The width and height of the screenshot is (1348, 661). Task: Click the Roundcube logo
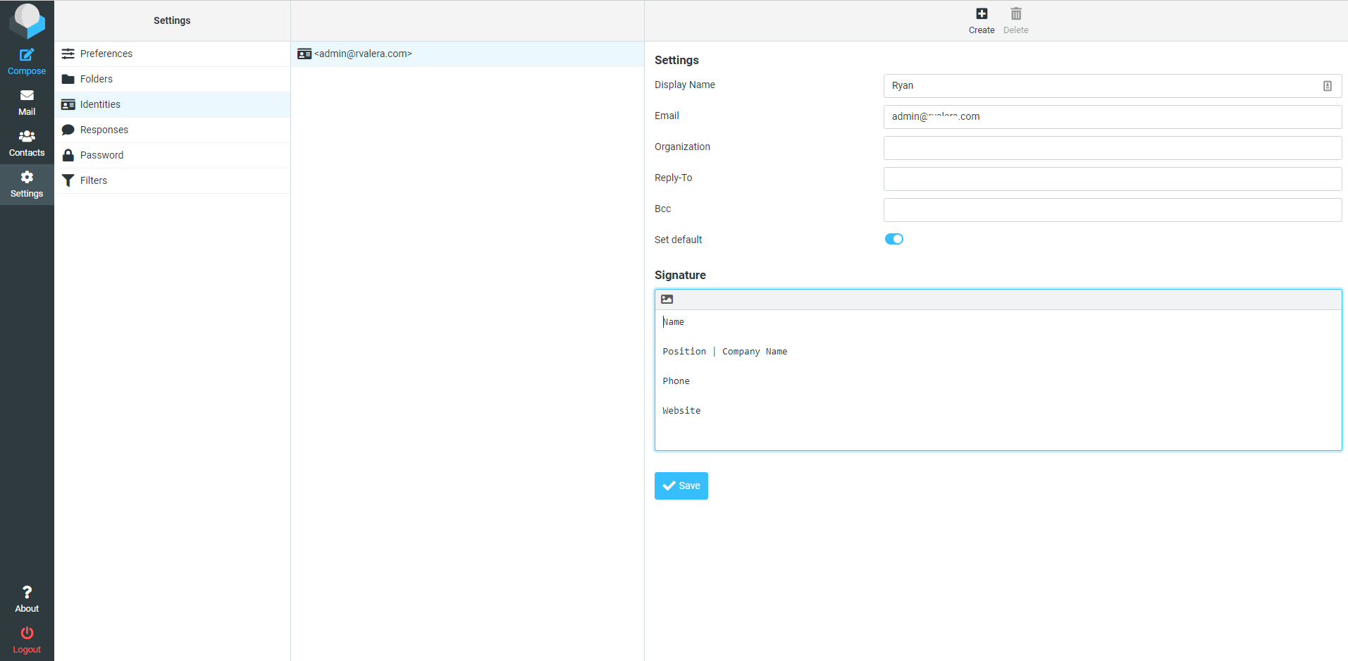point(27,20)
